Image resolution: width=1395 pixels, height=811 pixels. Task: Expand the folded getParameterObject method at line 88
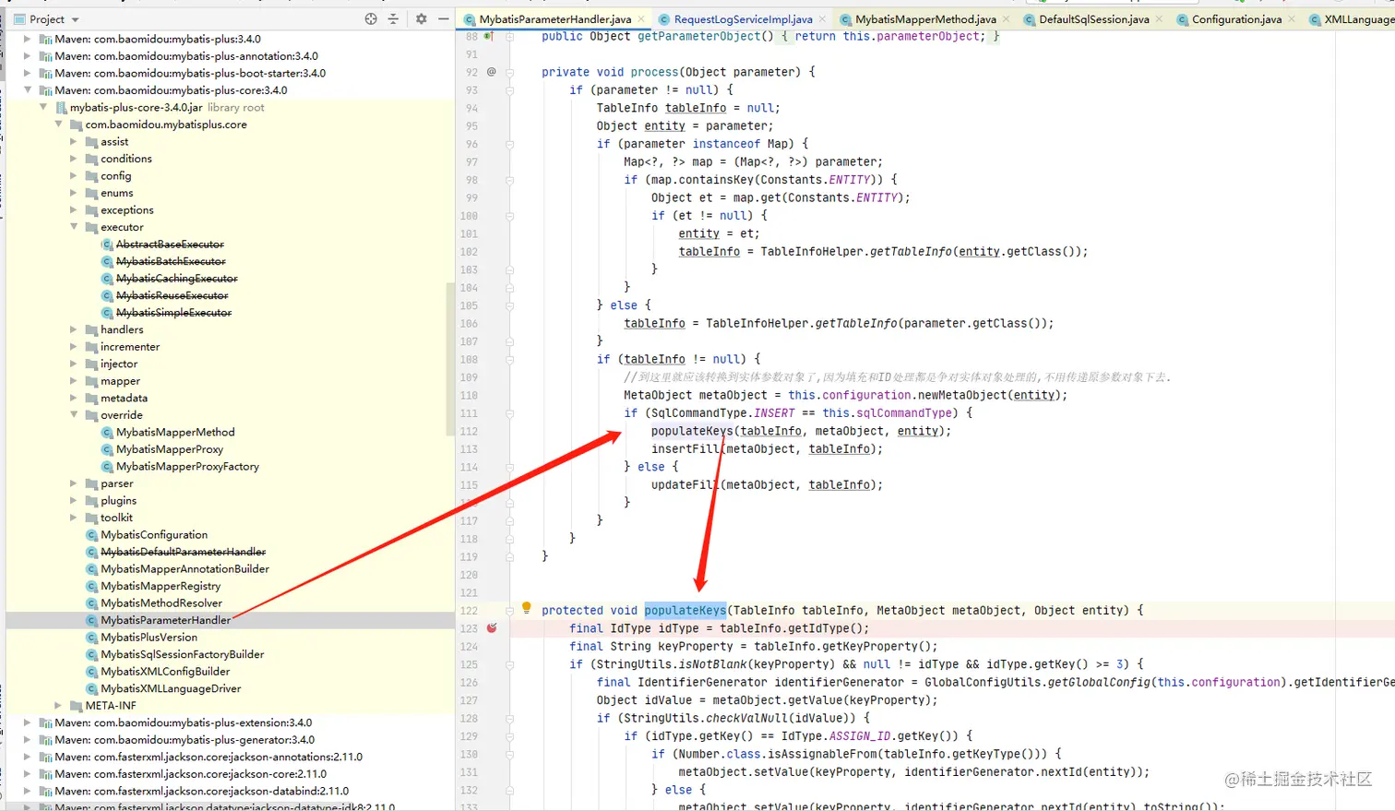click(x=509, y=36)
